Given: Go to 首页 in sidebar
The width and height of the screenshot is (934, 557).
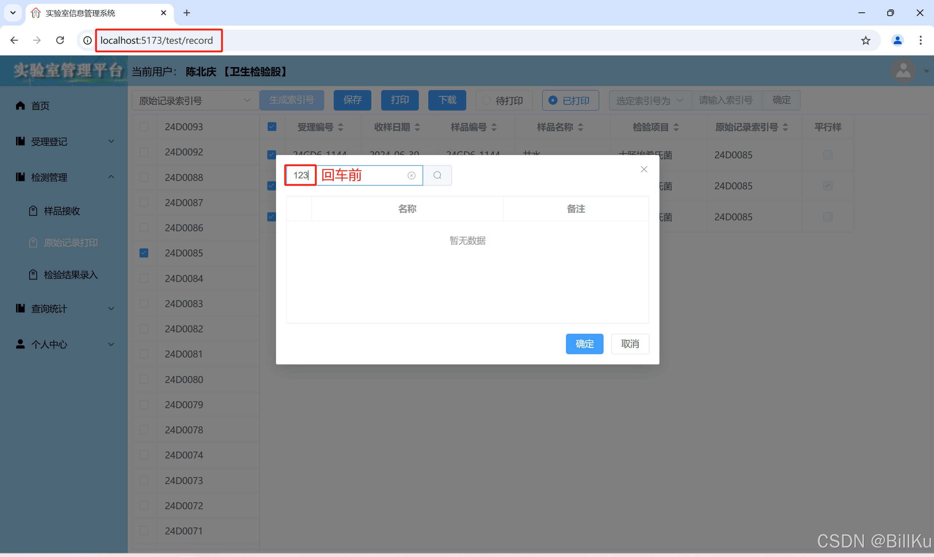Looking at the screenshot, I should (64, 106).
